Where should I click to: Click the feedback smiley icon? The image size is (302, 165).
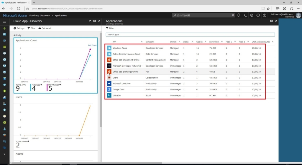(x=258, y=15)
